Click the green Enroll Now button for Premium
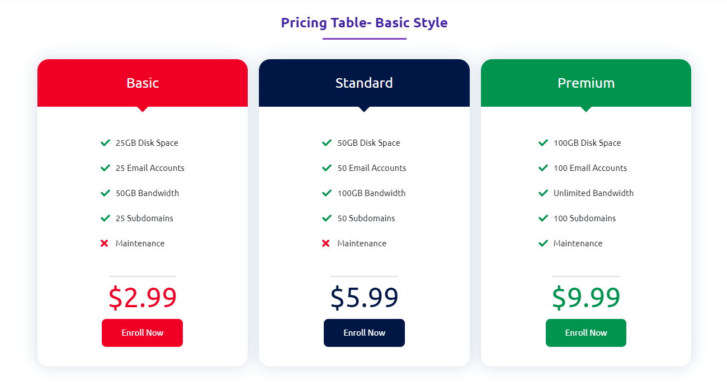This screenshot has height=391, width=727. (x=586, y=333)
